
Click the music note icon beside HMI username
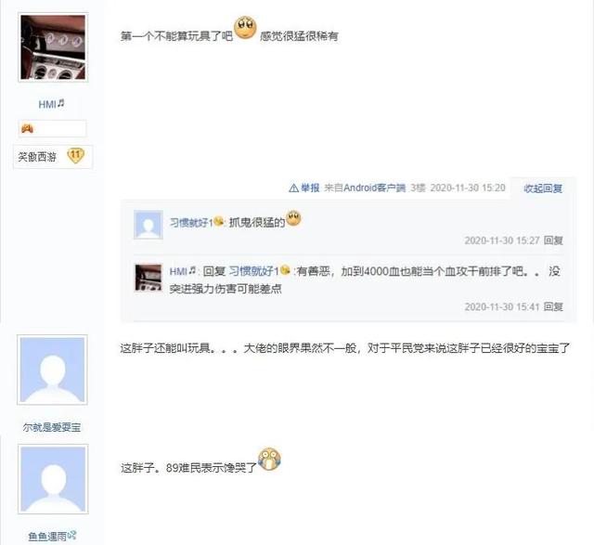click(x=61, y=103)
